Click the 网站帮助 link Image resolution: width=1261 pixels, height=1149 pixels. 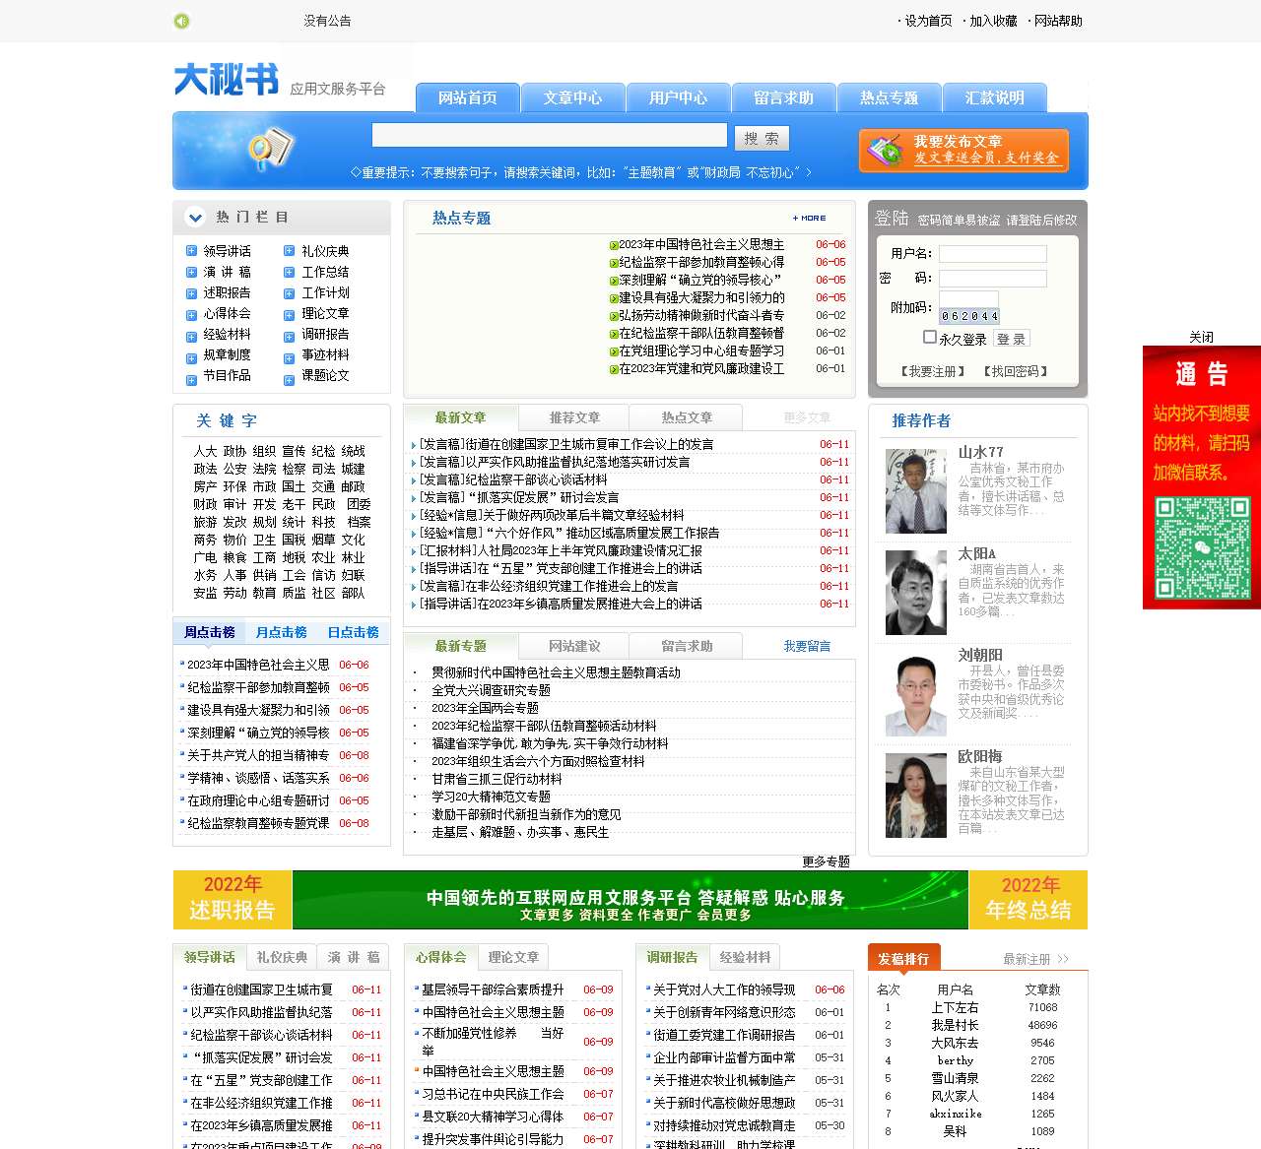pyautogui.click(x=1058, y=21)
